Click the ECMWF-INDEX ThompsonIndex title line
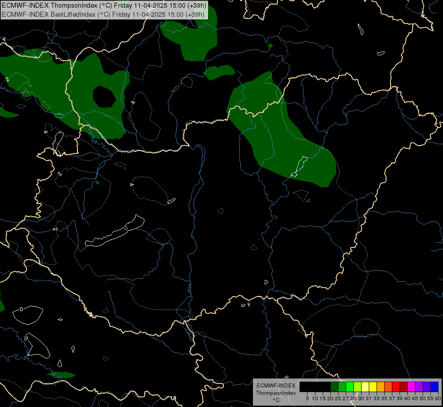Screen dimensions: 443x407 [x=104, y=5]
